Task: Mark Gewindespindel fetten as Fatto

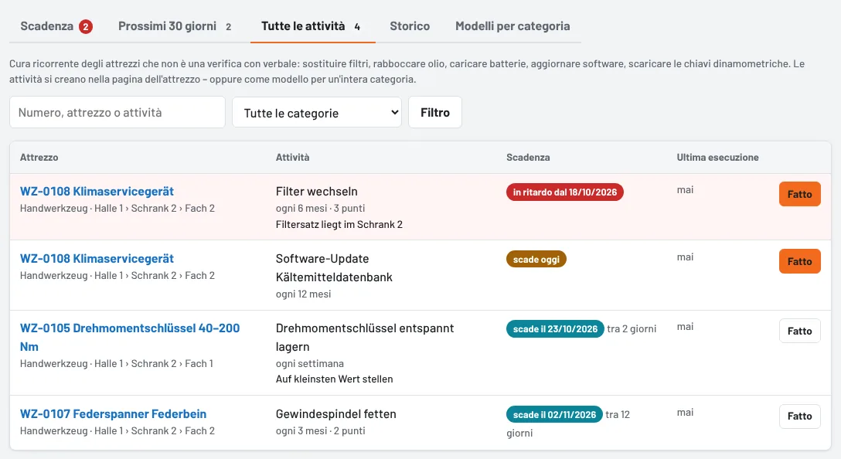Action: (x=800, y=416)
